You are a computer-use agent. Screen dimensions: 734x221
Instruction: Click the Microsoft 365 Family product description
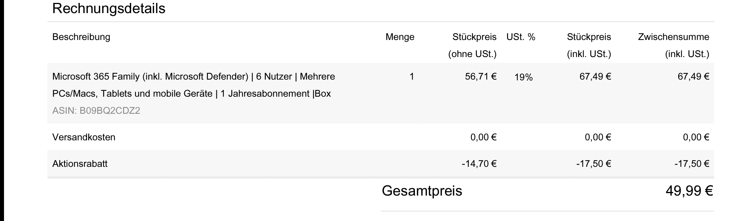tap(193, 85)
